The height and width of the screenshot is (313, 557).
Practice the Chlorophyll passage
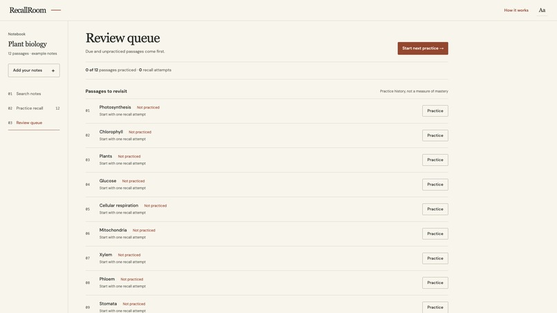[435, 135]
